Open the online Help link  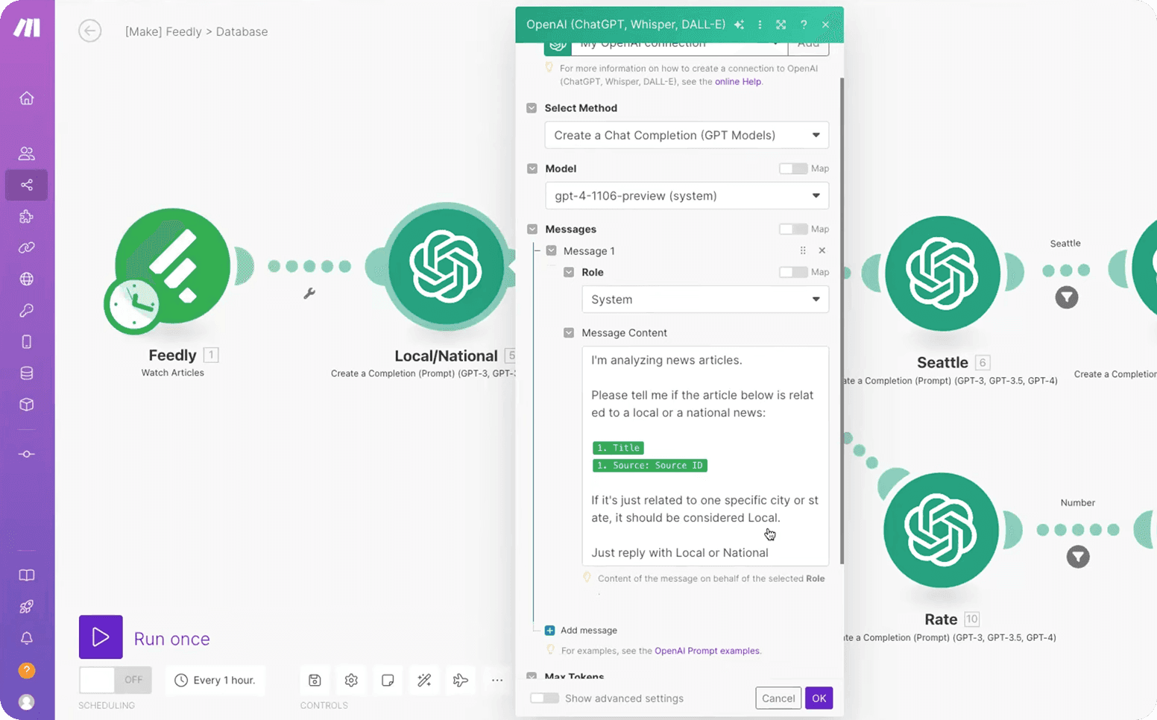pos(738,81)
